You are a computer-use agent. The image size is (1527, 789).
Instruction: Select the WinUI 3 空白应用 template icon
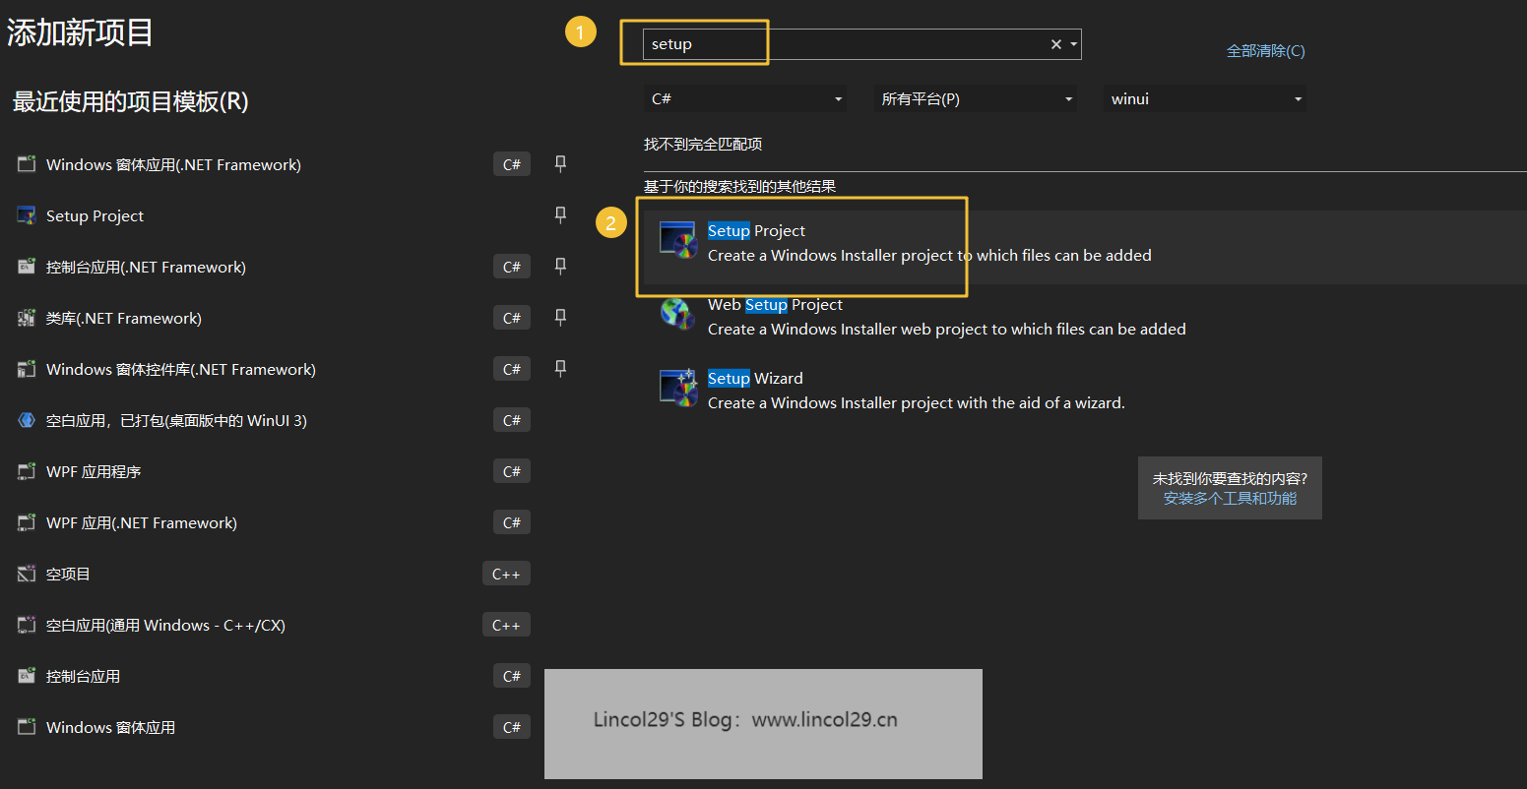click(x=26, y=419)
